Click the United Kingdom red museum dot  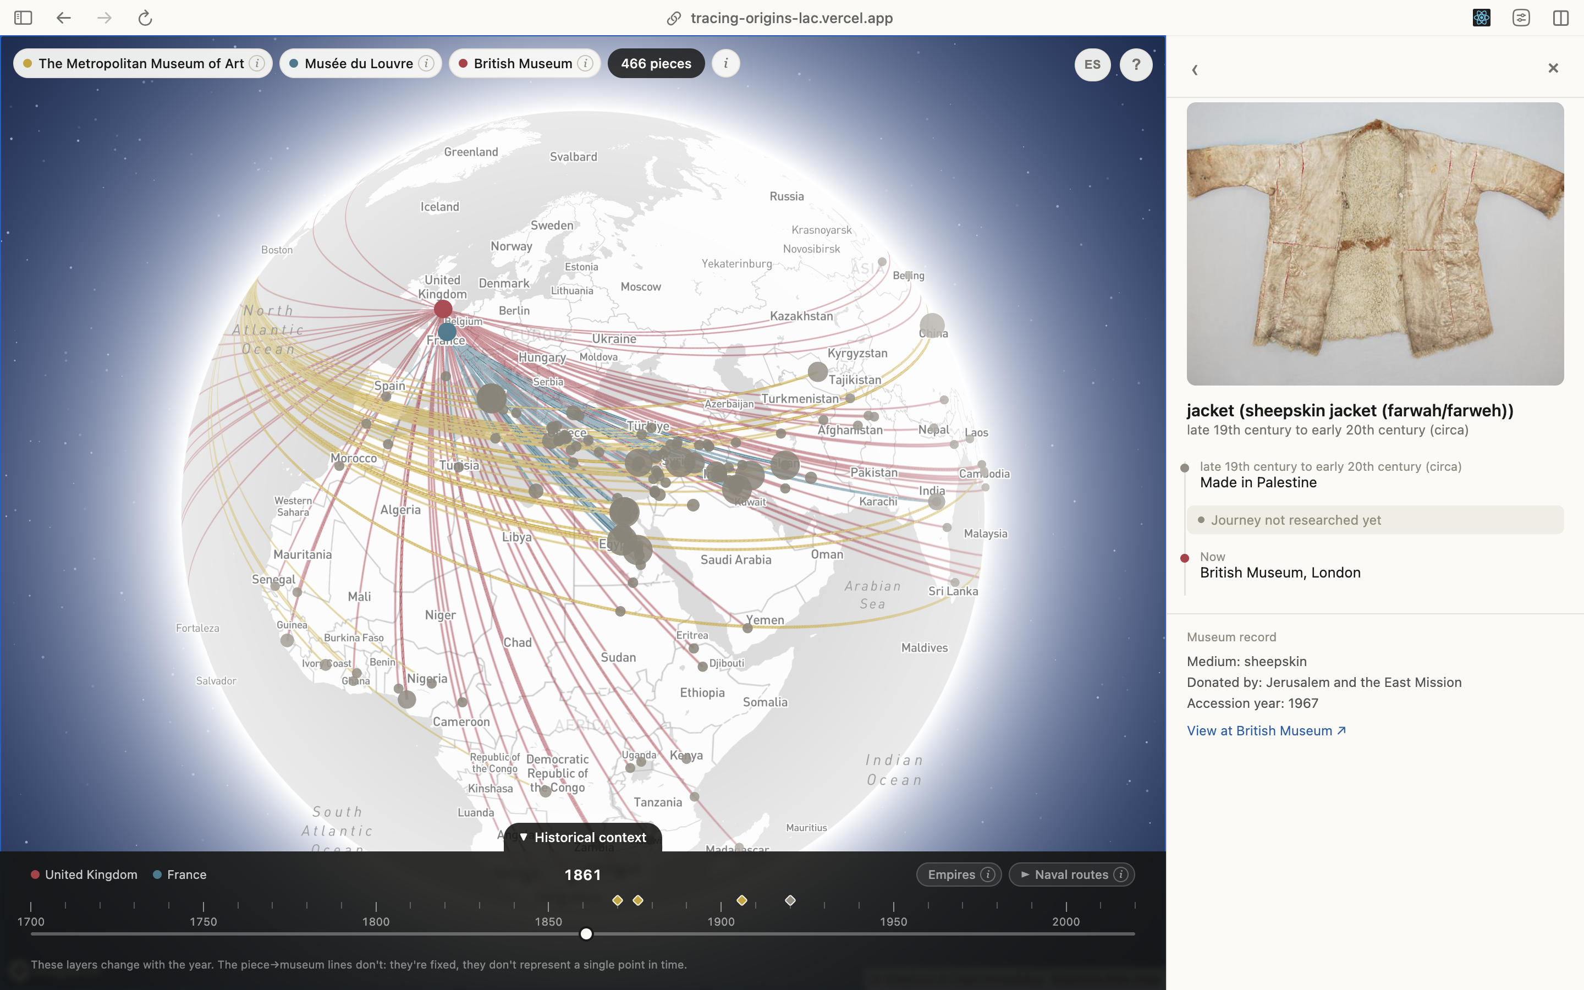point(443,309)
